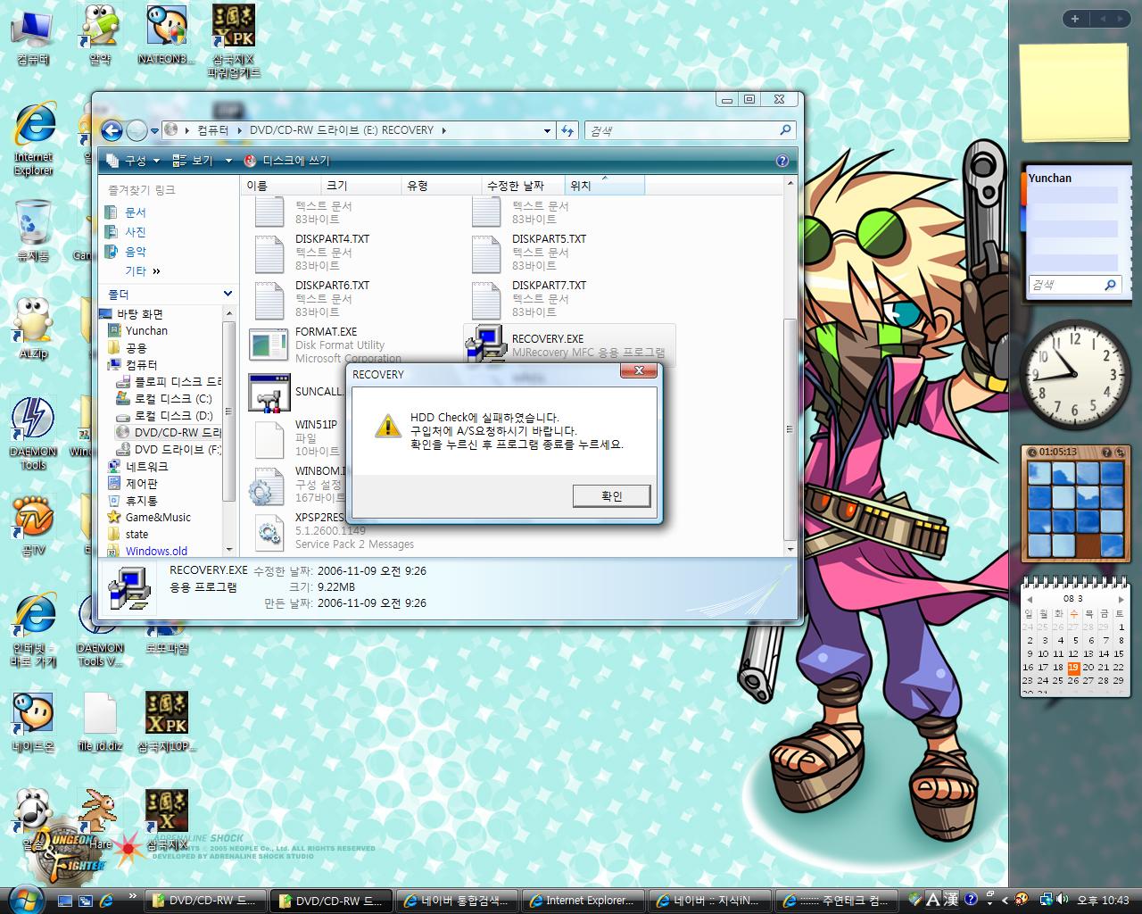This screenshot has height=914, width=1142.
Task: Click the refresh button beside address bar
Action: 567,130
